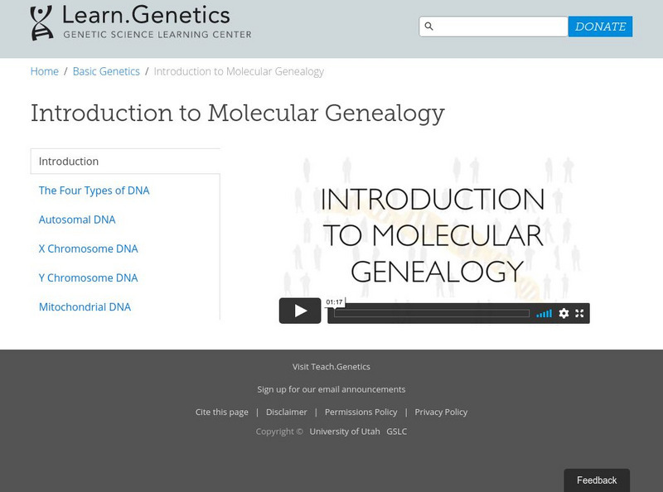Click the search magnifier icon
Image resolution: width=663 pixels, height=492 pixels.
point(428,27)
